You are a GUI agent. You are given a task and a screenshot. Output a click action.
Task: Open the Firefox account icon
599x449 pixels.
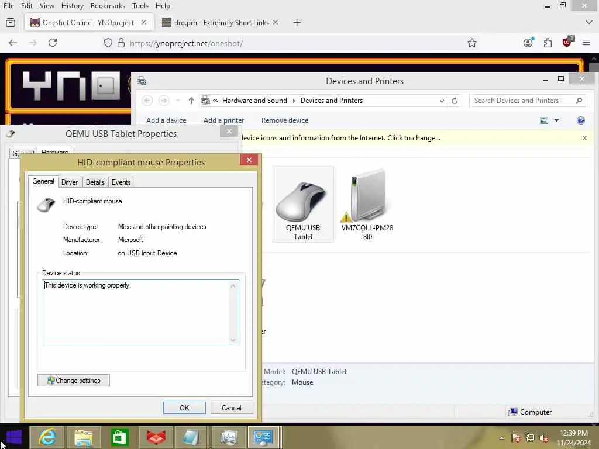tap(528, 43)
